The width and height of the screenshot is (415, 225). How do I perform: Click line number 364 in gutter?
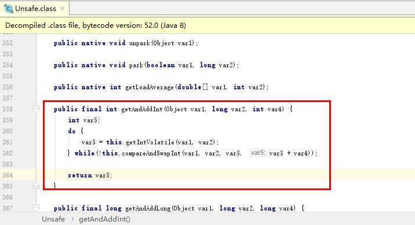8,175
